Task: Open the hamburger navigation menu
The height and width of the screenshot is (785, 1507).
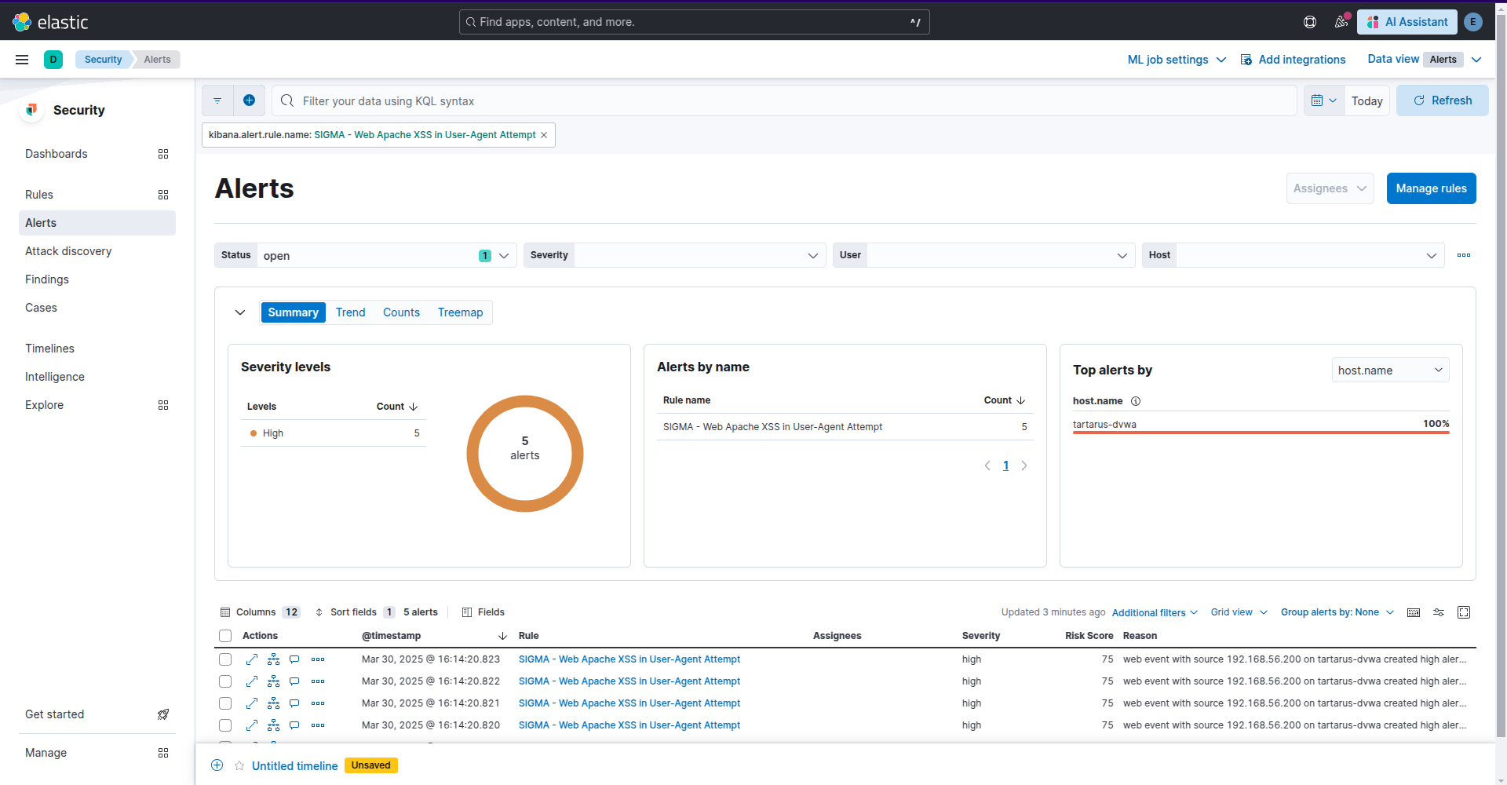Action: (22, 60)
